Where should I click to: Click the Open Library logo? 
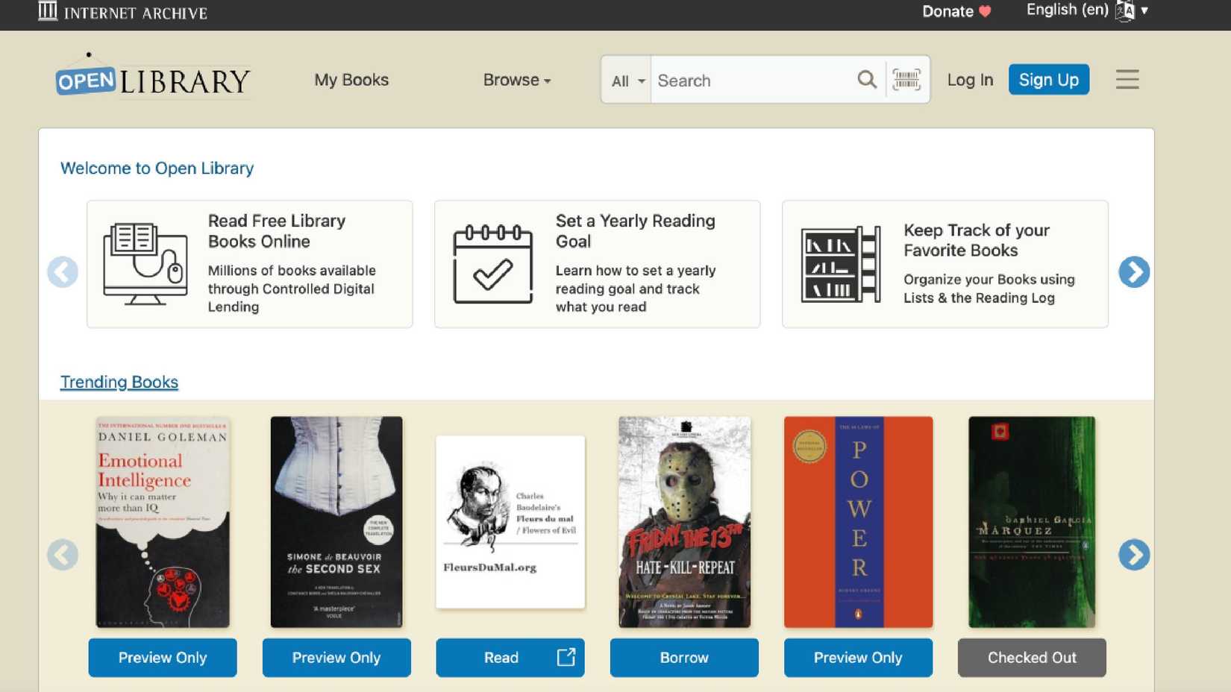pos(153,79)
